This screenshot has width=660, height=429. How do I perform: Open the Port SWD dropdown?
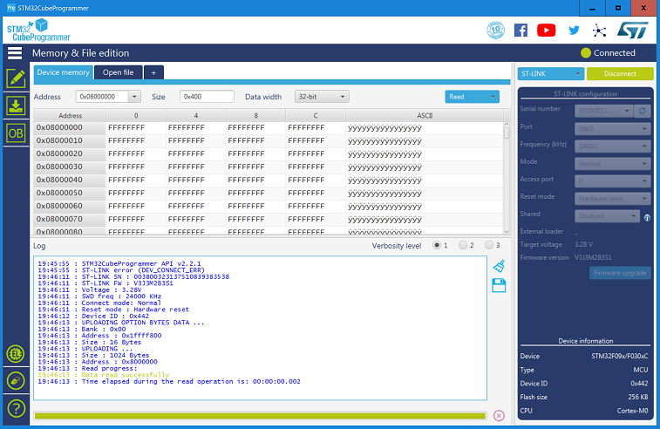612,128
